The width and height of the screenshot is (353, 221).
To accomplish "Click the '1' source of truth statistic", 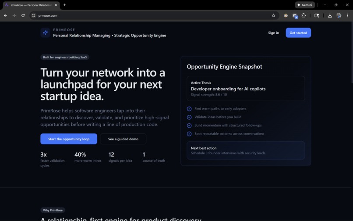I will [144, 155].
